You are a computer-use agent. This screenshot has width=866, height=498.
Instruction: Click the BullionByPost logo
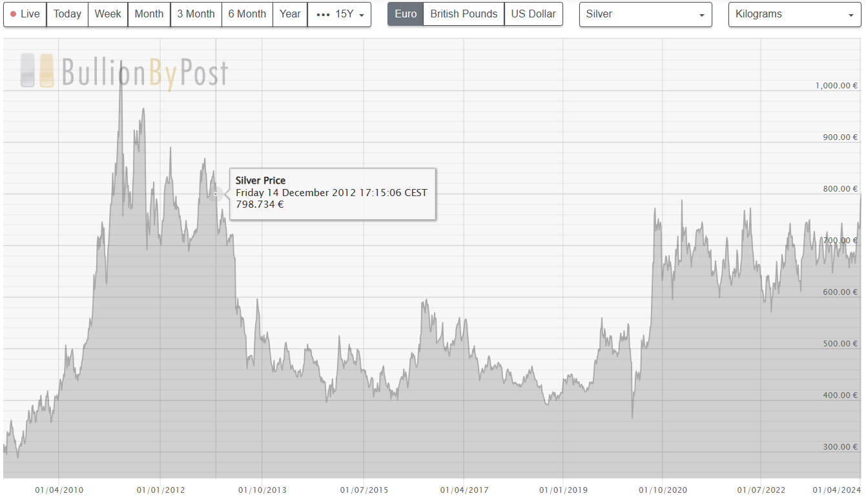124,72
